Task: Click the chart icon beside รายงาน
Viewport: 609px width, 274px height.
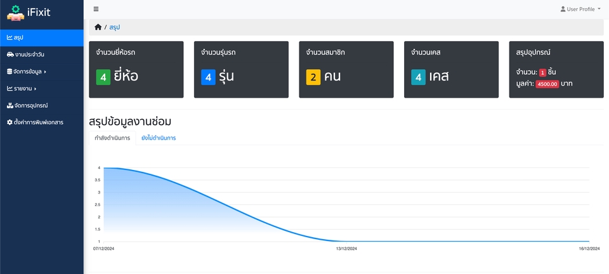Action: pyautogui.click(x=10, y=89)
